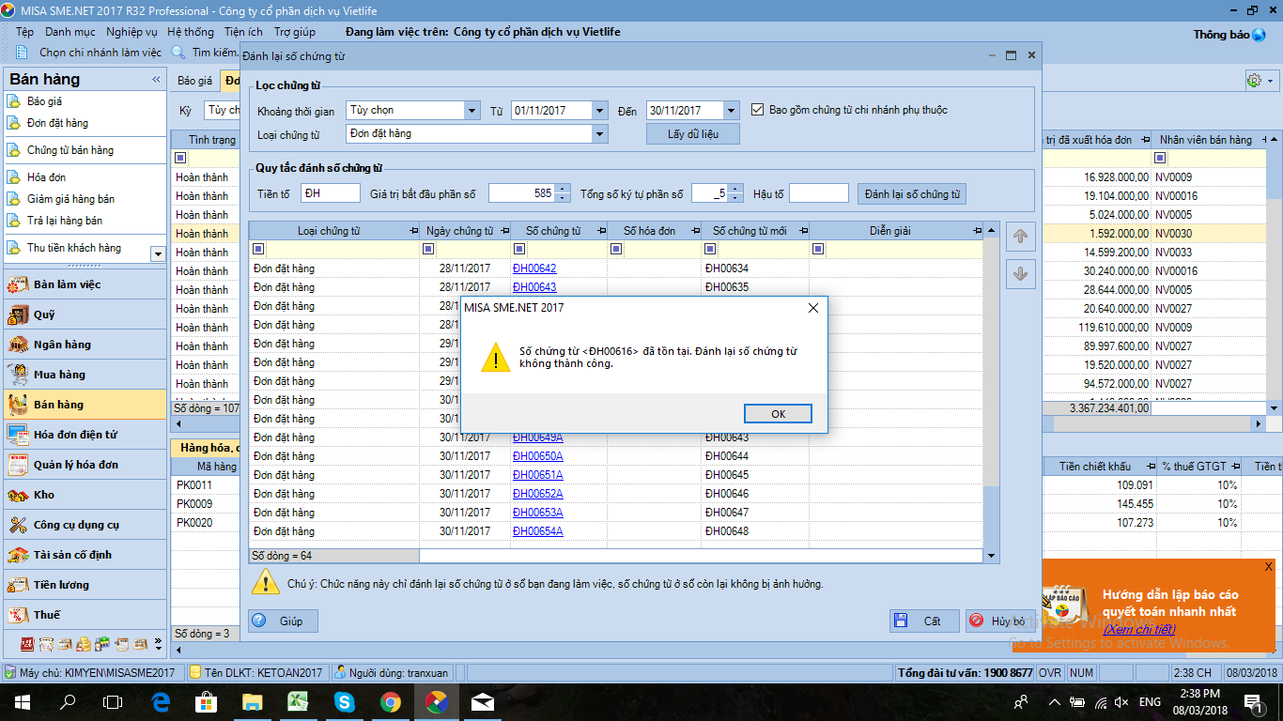Open the Nghiệp vụ menu
This screenshot has height=721, width=1283.
click(x=131, y=32)
